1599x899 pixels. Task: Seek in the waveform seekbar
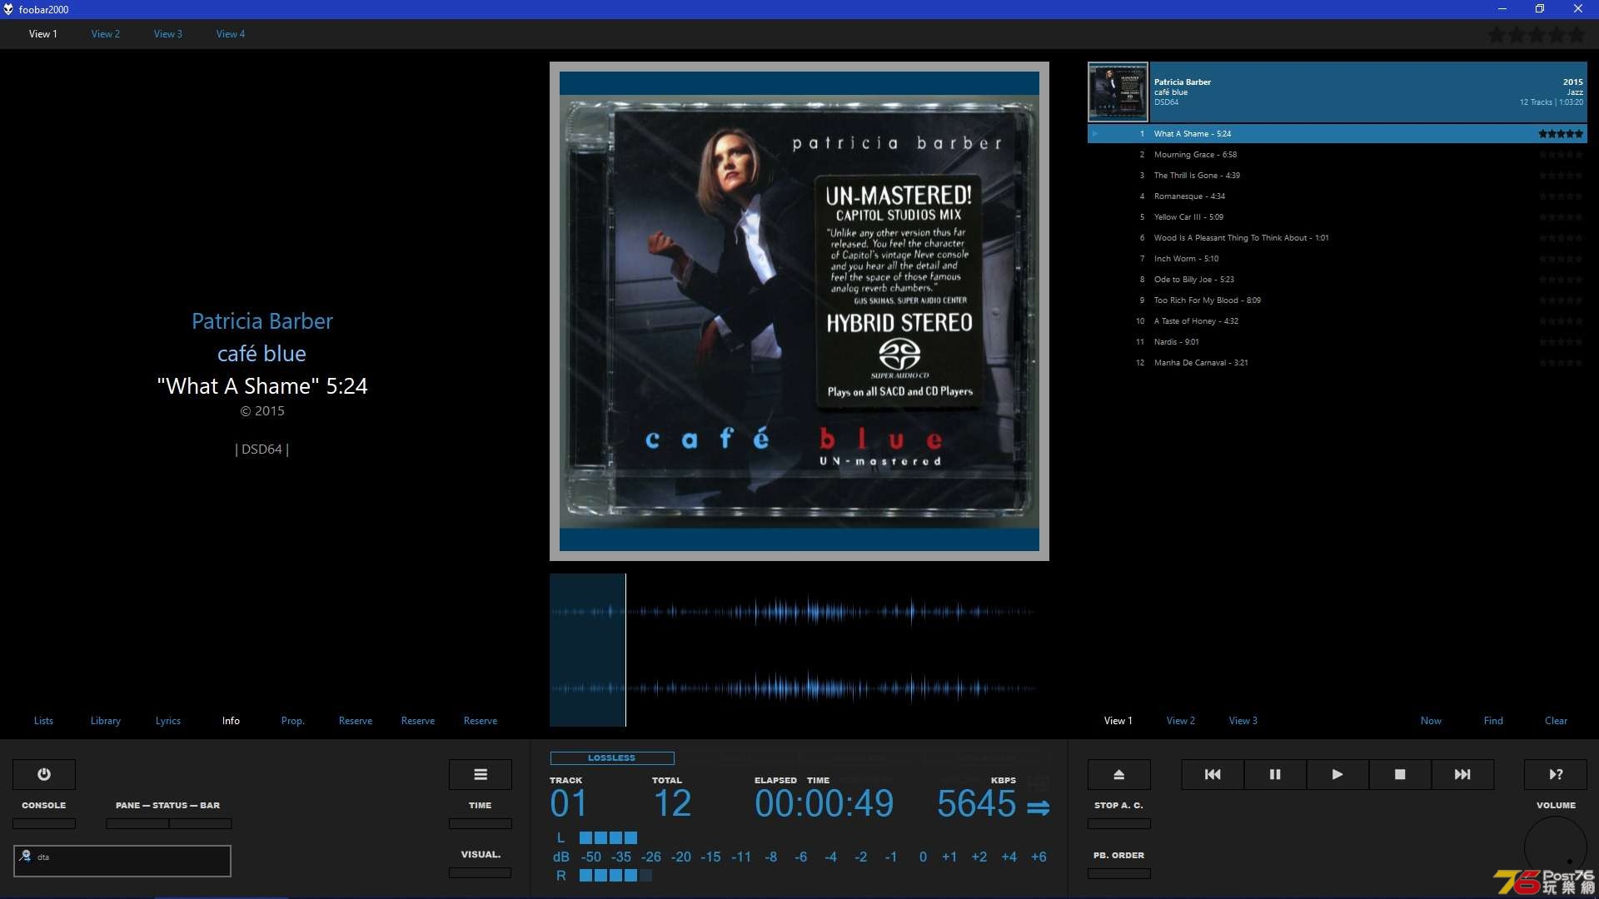click(x=799, y=650)
